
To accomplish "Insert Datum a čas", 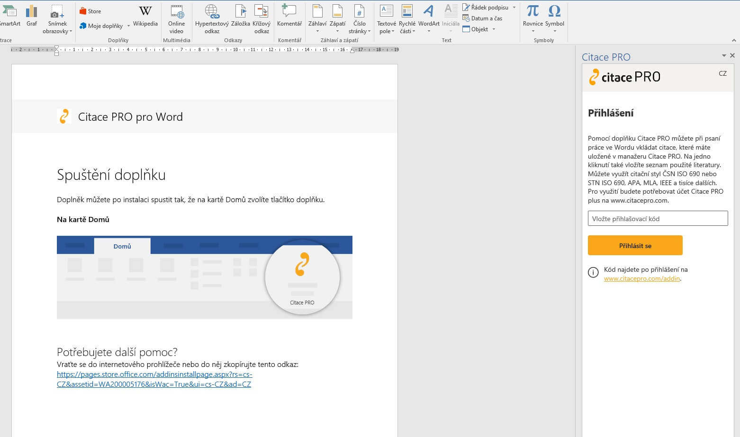I will point(482,18).
